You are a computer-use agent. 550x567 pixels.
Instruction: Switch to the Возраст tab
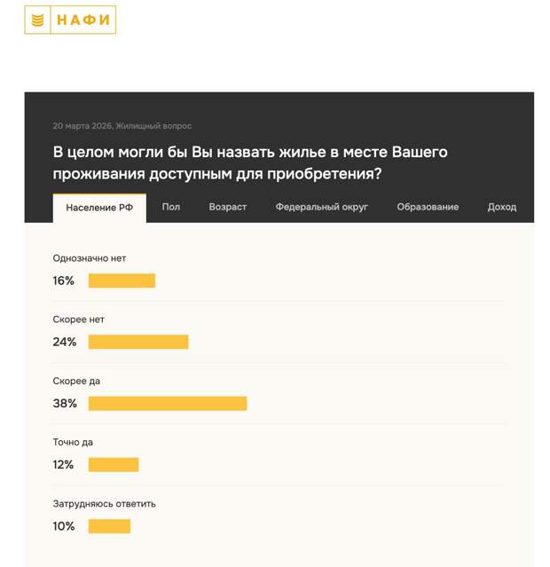coord(228,207)
